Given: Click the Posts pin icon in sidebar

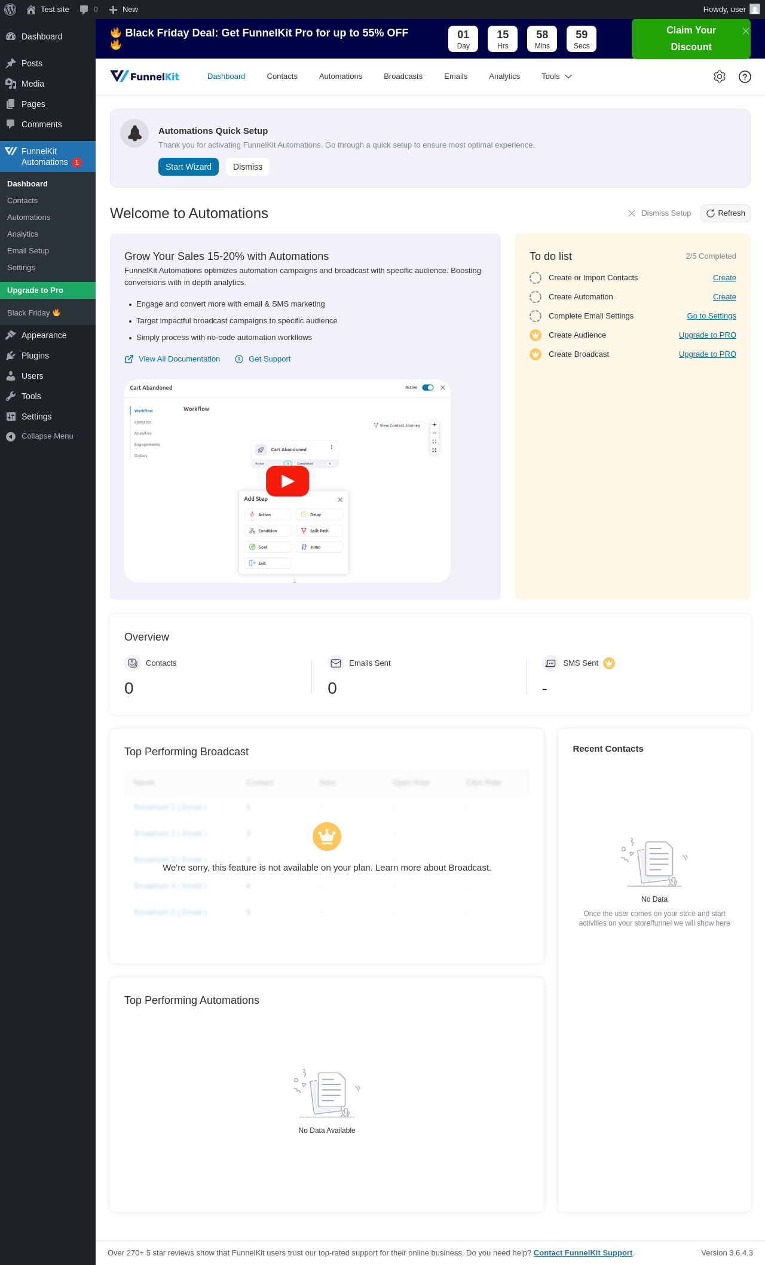Looking at the screenshot, I should 11,63.
